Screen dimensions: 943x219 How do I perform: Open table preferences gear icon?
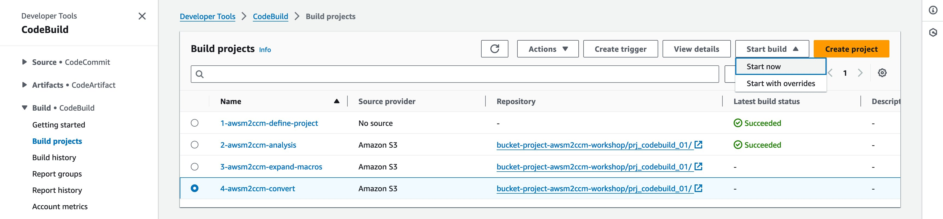pyautogui.click(x=882, y=73)
